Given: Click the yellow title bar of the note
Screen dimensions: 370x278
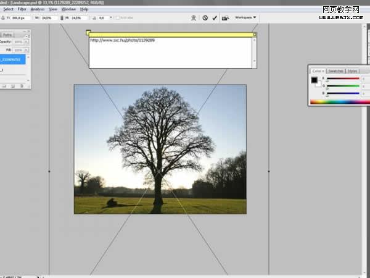Looking at the screenshot, I should click(x=171, y=35).
